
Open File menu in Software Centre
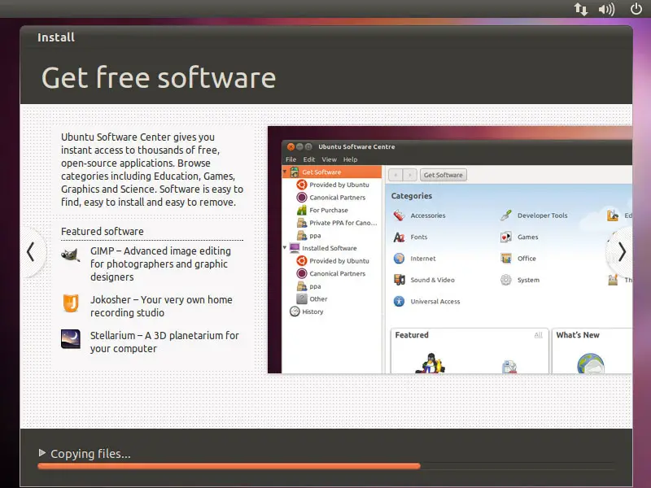tap(291, 159)
